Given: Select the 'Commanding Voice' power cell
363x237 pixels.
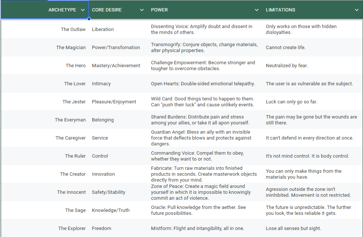Looking at the screenshot, I should point(205,156).
